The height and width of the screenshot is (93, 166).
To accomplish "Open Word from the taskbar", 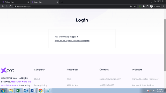I will [x=33, y=91].
